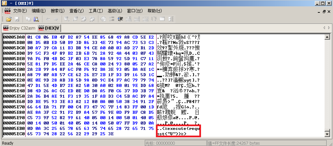Minimize the inner document window
The height and width of the screenshot is (146, 333).
tap(320, 12)
